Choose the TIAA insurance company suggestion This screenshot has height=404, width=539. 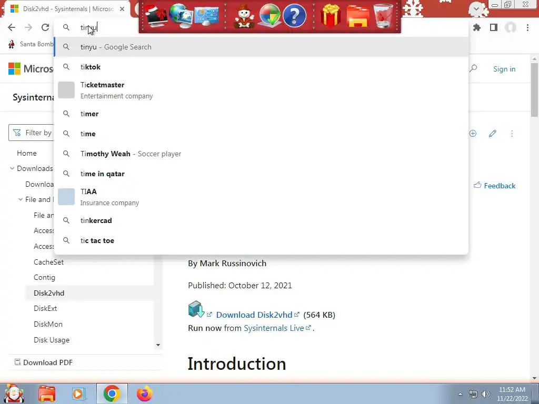261,197
